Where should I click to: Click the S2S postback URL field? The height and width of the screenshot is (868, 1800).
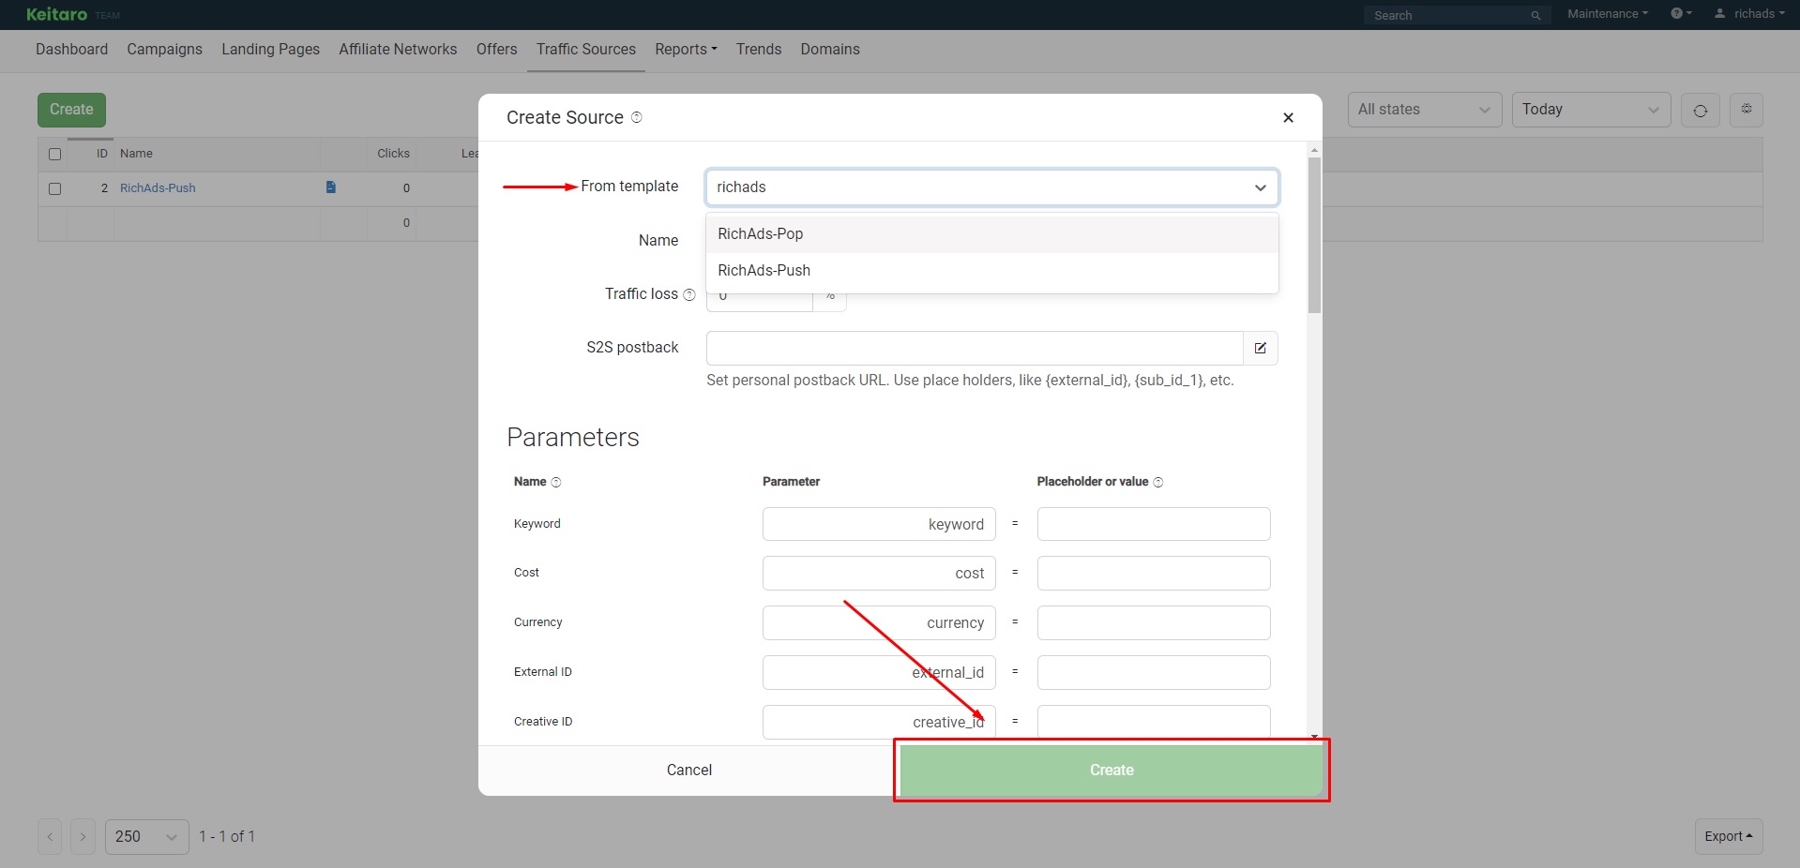975,348
